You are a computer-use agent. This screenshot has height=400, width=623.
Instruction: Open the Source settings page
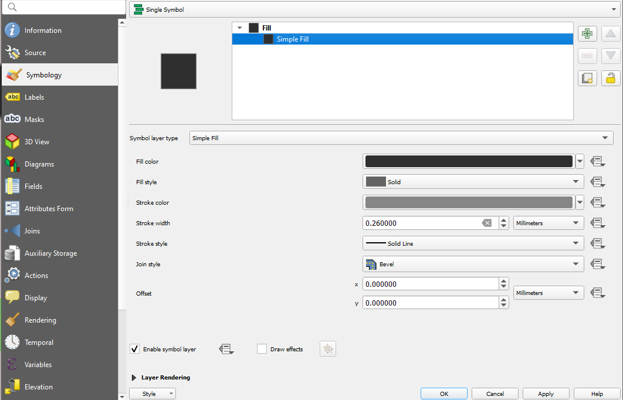coord(60,52)
